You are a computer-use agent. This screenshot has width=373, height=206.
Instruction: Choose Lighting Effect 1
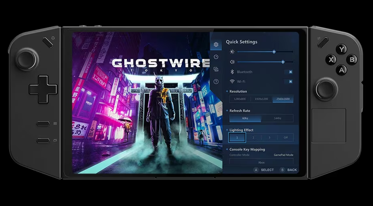237,137
